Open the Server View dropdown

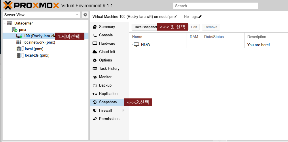click(x=77, y=15)
